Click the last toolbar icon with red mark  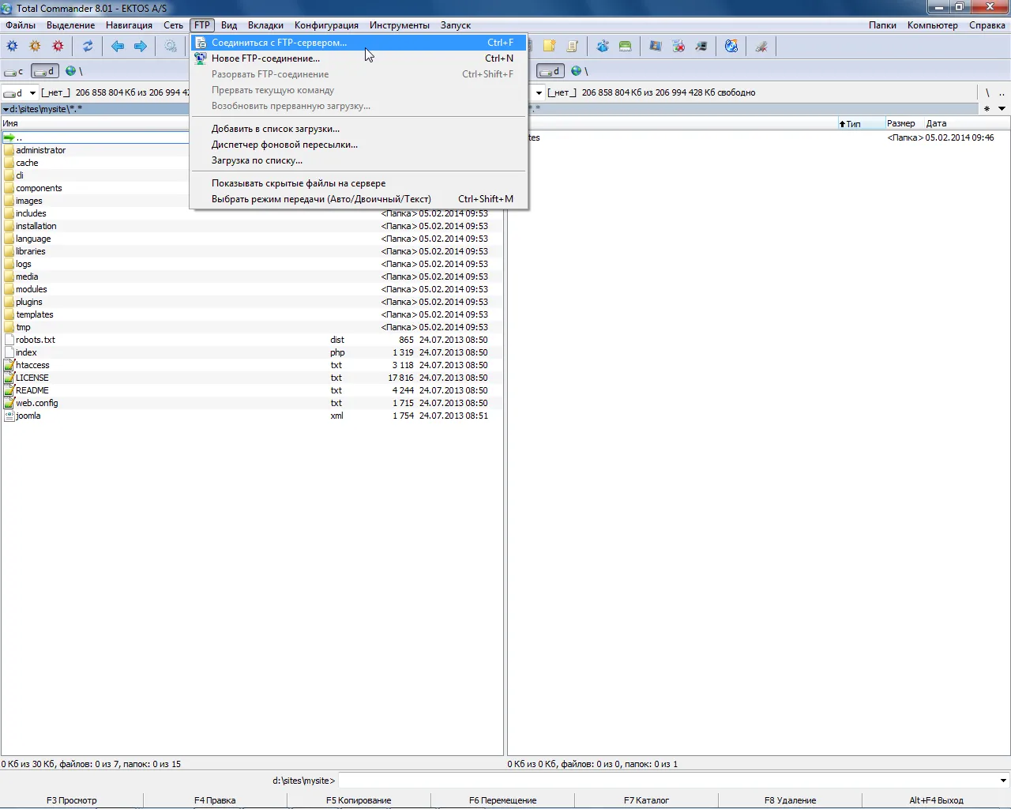[761, 47]
